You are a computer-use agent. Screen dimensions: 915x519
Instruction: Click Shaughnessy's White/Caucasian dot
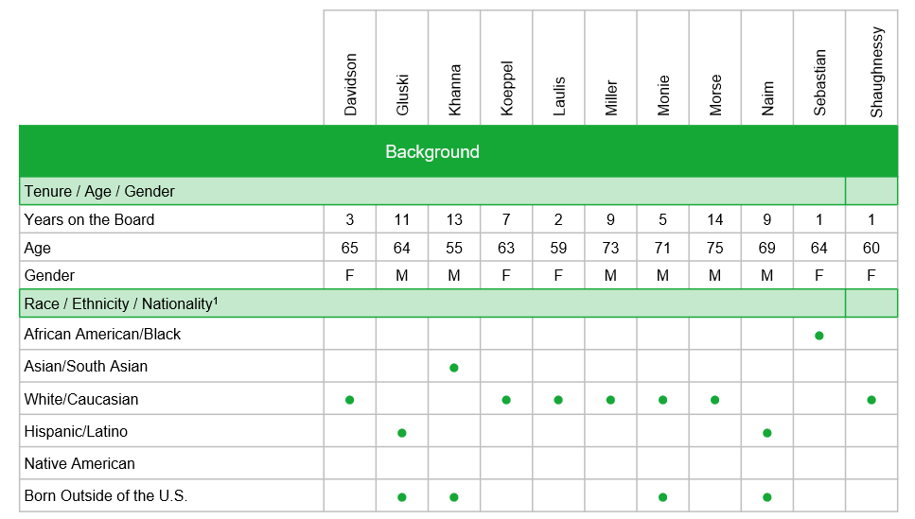click(x=871, y=400)
